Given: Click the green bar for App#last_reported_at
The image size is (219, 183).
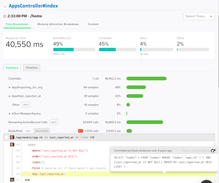Looking at the screenshot, I should (x=135, y=96).
